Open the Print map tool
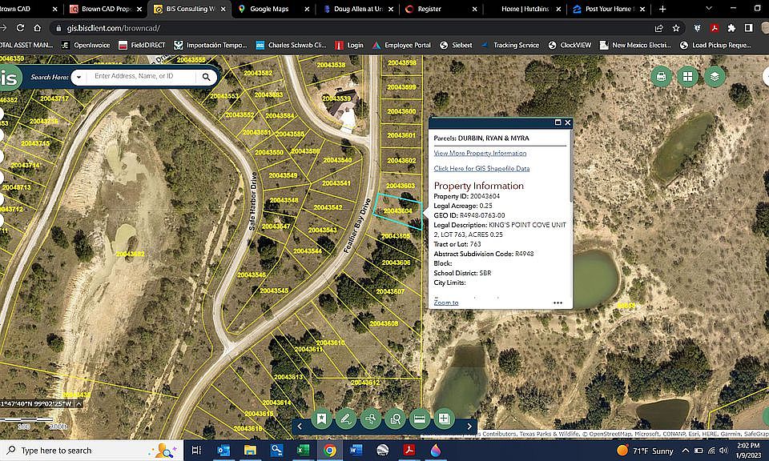The width and height of the screenshot is (769, 461). [661, 76]
